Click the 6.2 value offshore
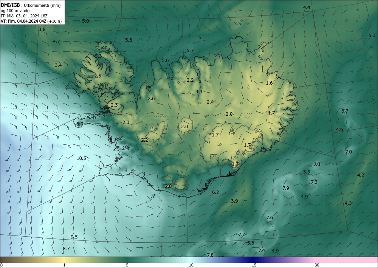378x268 pixels. pyautogui.click(x=215, y=192)
